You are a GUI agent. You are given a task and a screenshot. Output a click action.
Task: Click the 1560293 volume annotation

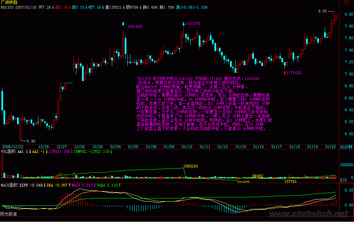[x=190, y=166]
